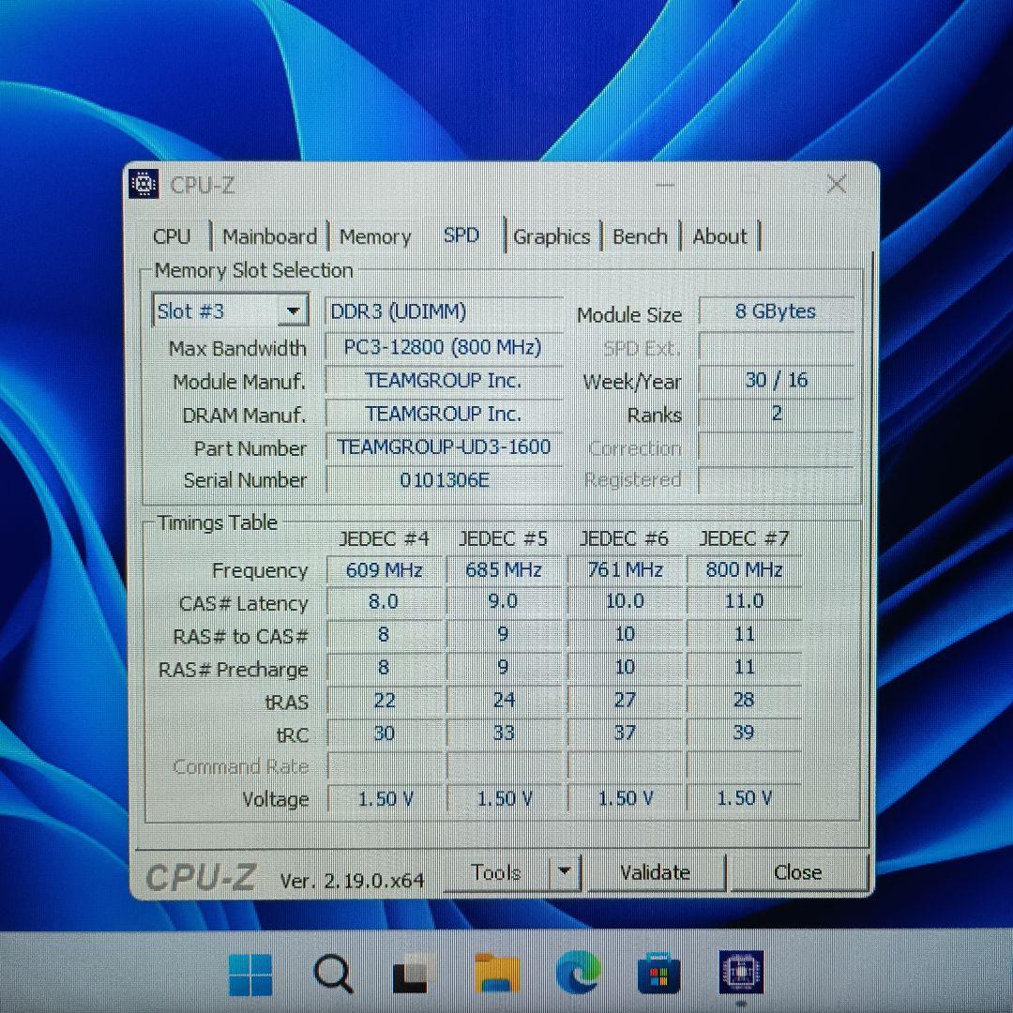Select the SPD tab
Screen dimensions: 1013x1013
461,235
